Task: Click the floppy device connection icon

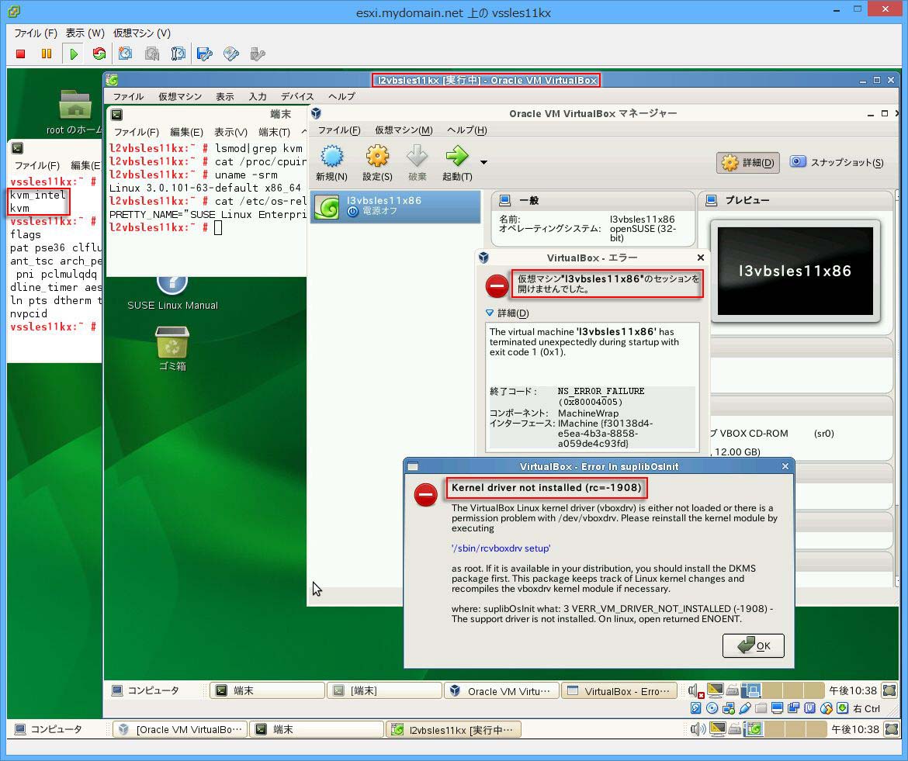Action: tap(204, 54)
